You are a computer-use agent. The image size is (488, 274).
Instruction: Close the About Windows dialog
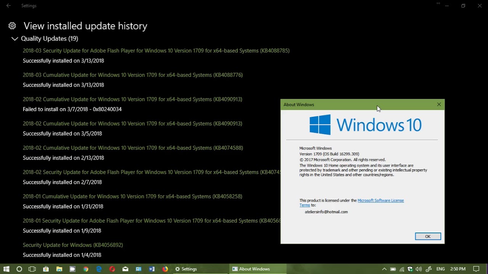click(x=439, y=104)
